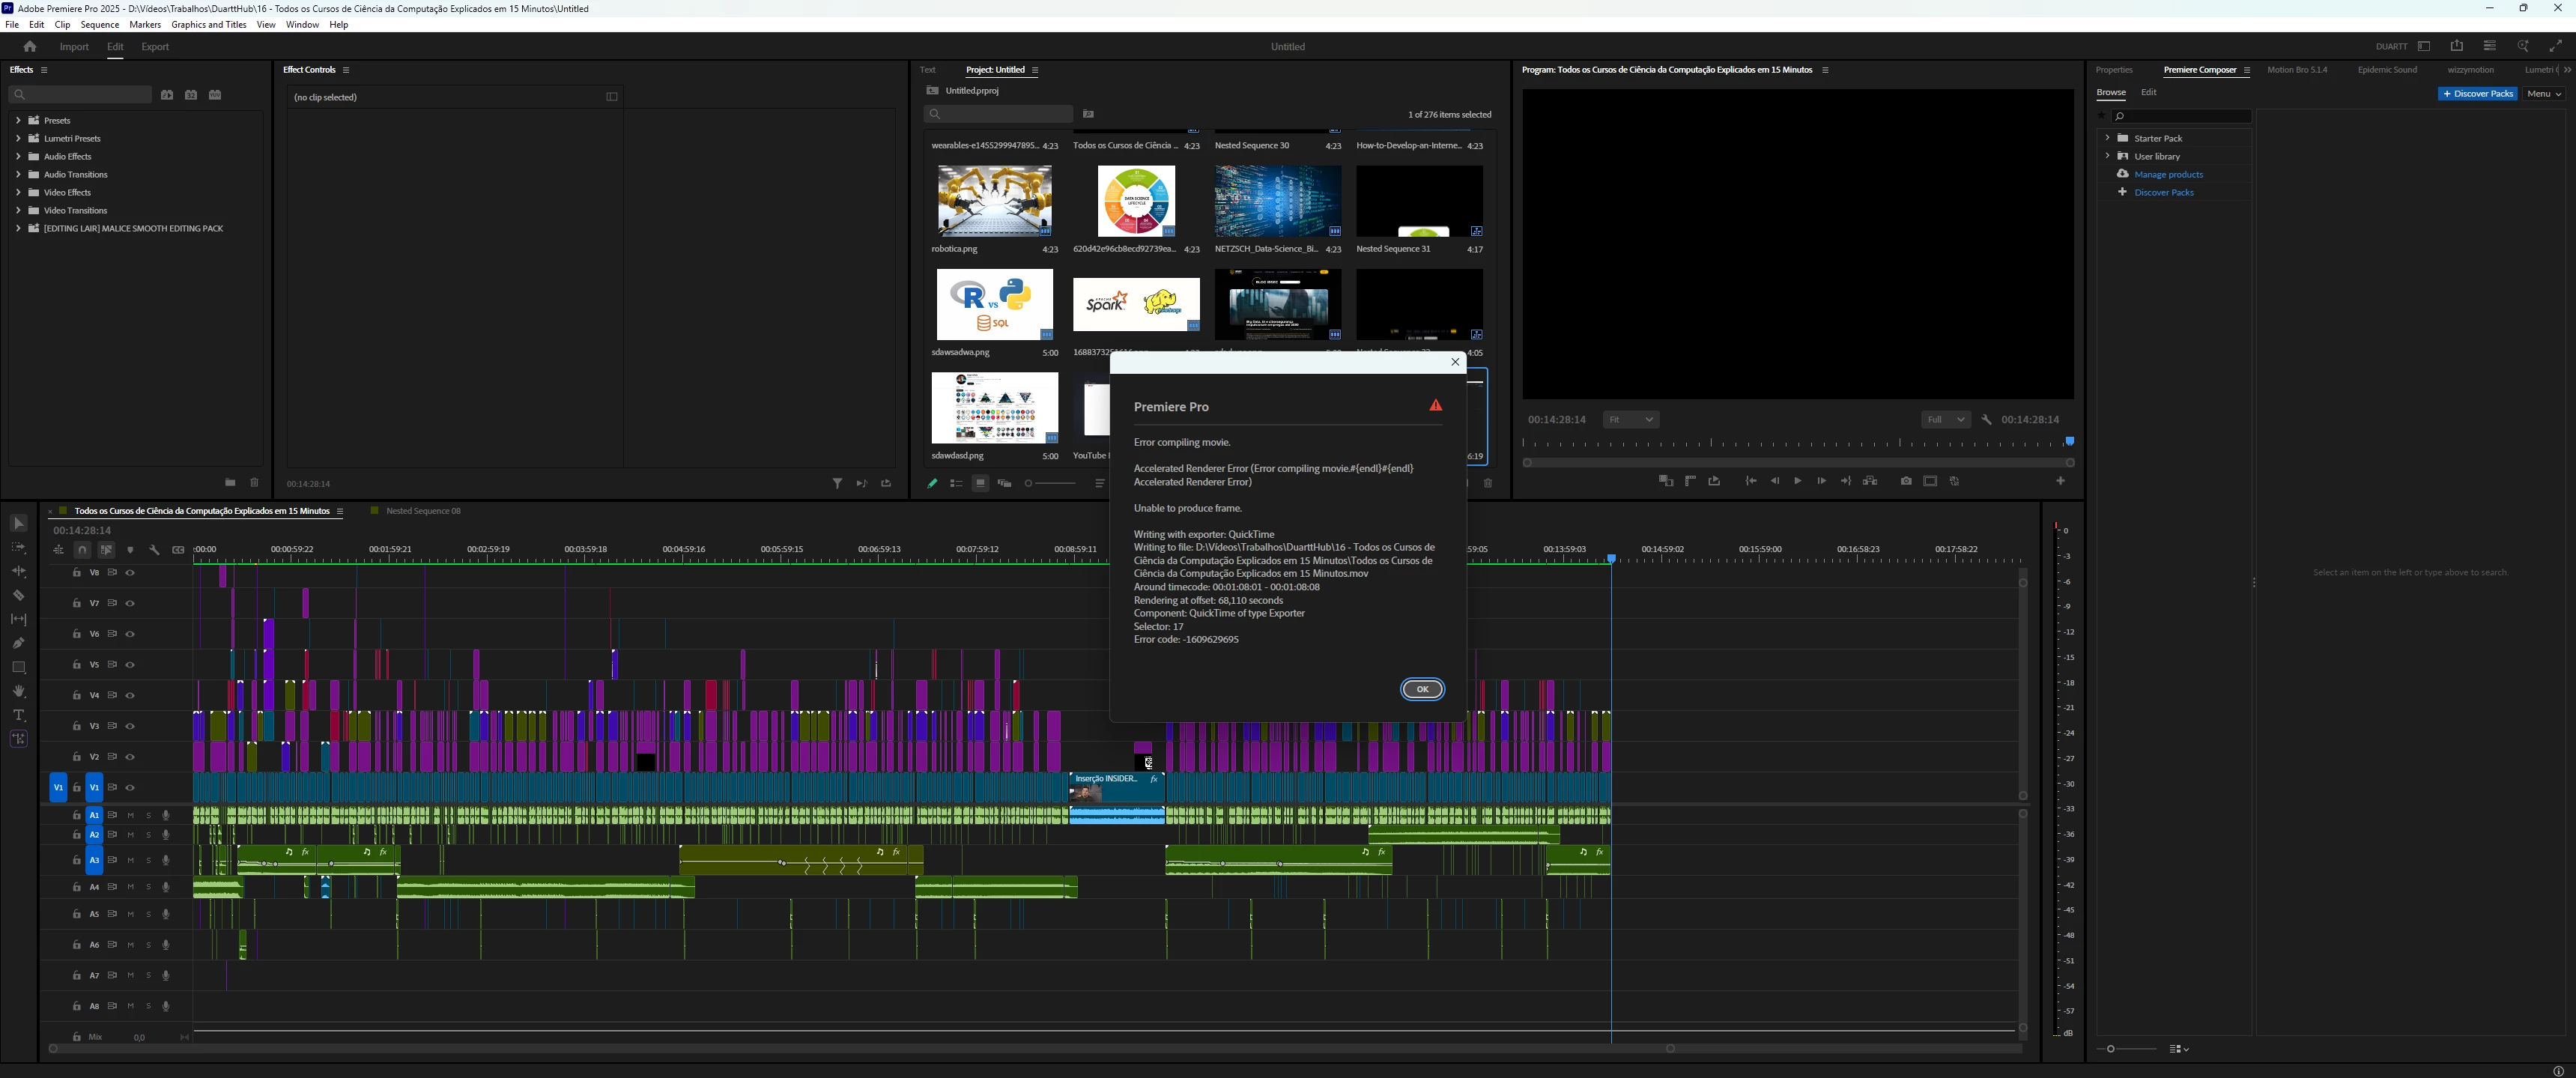2576x1078 pixels.
Task: Select the Razor tool
Action: coord(18,595)
